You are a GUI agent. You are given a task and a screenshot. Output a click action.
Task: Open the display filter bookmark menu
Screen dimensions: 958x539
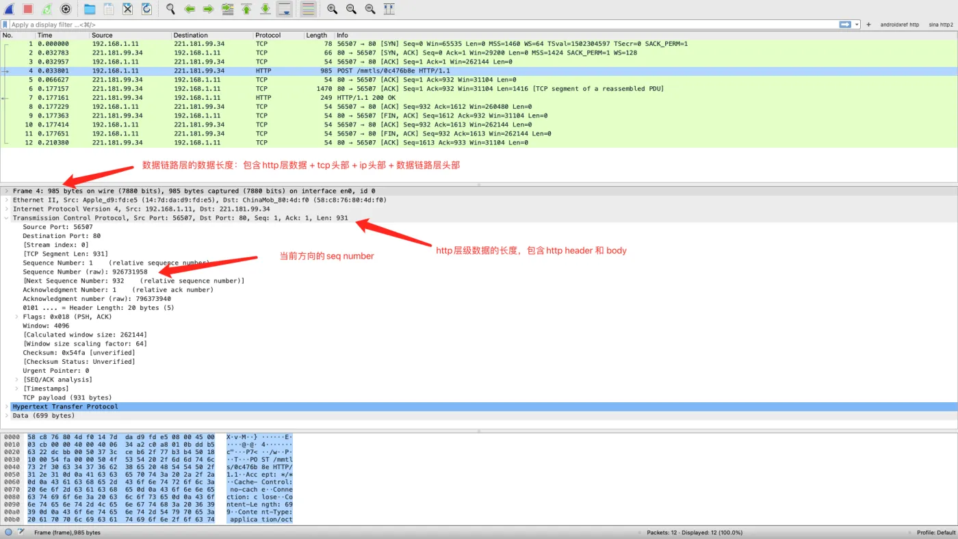click(x=5, y=25)
